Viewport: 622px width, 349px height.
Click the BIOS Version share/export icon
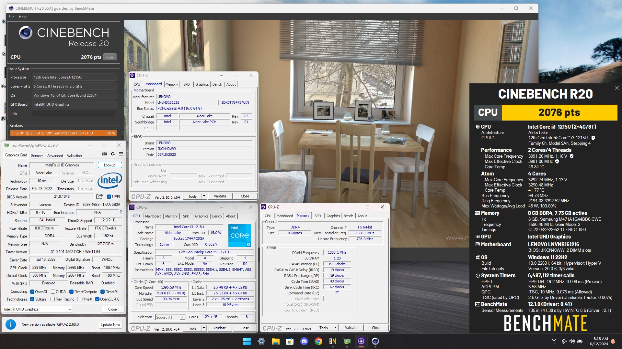pyautogui.click(x=99, y=196)
